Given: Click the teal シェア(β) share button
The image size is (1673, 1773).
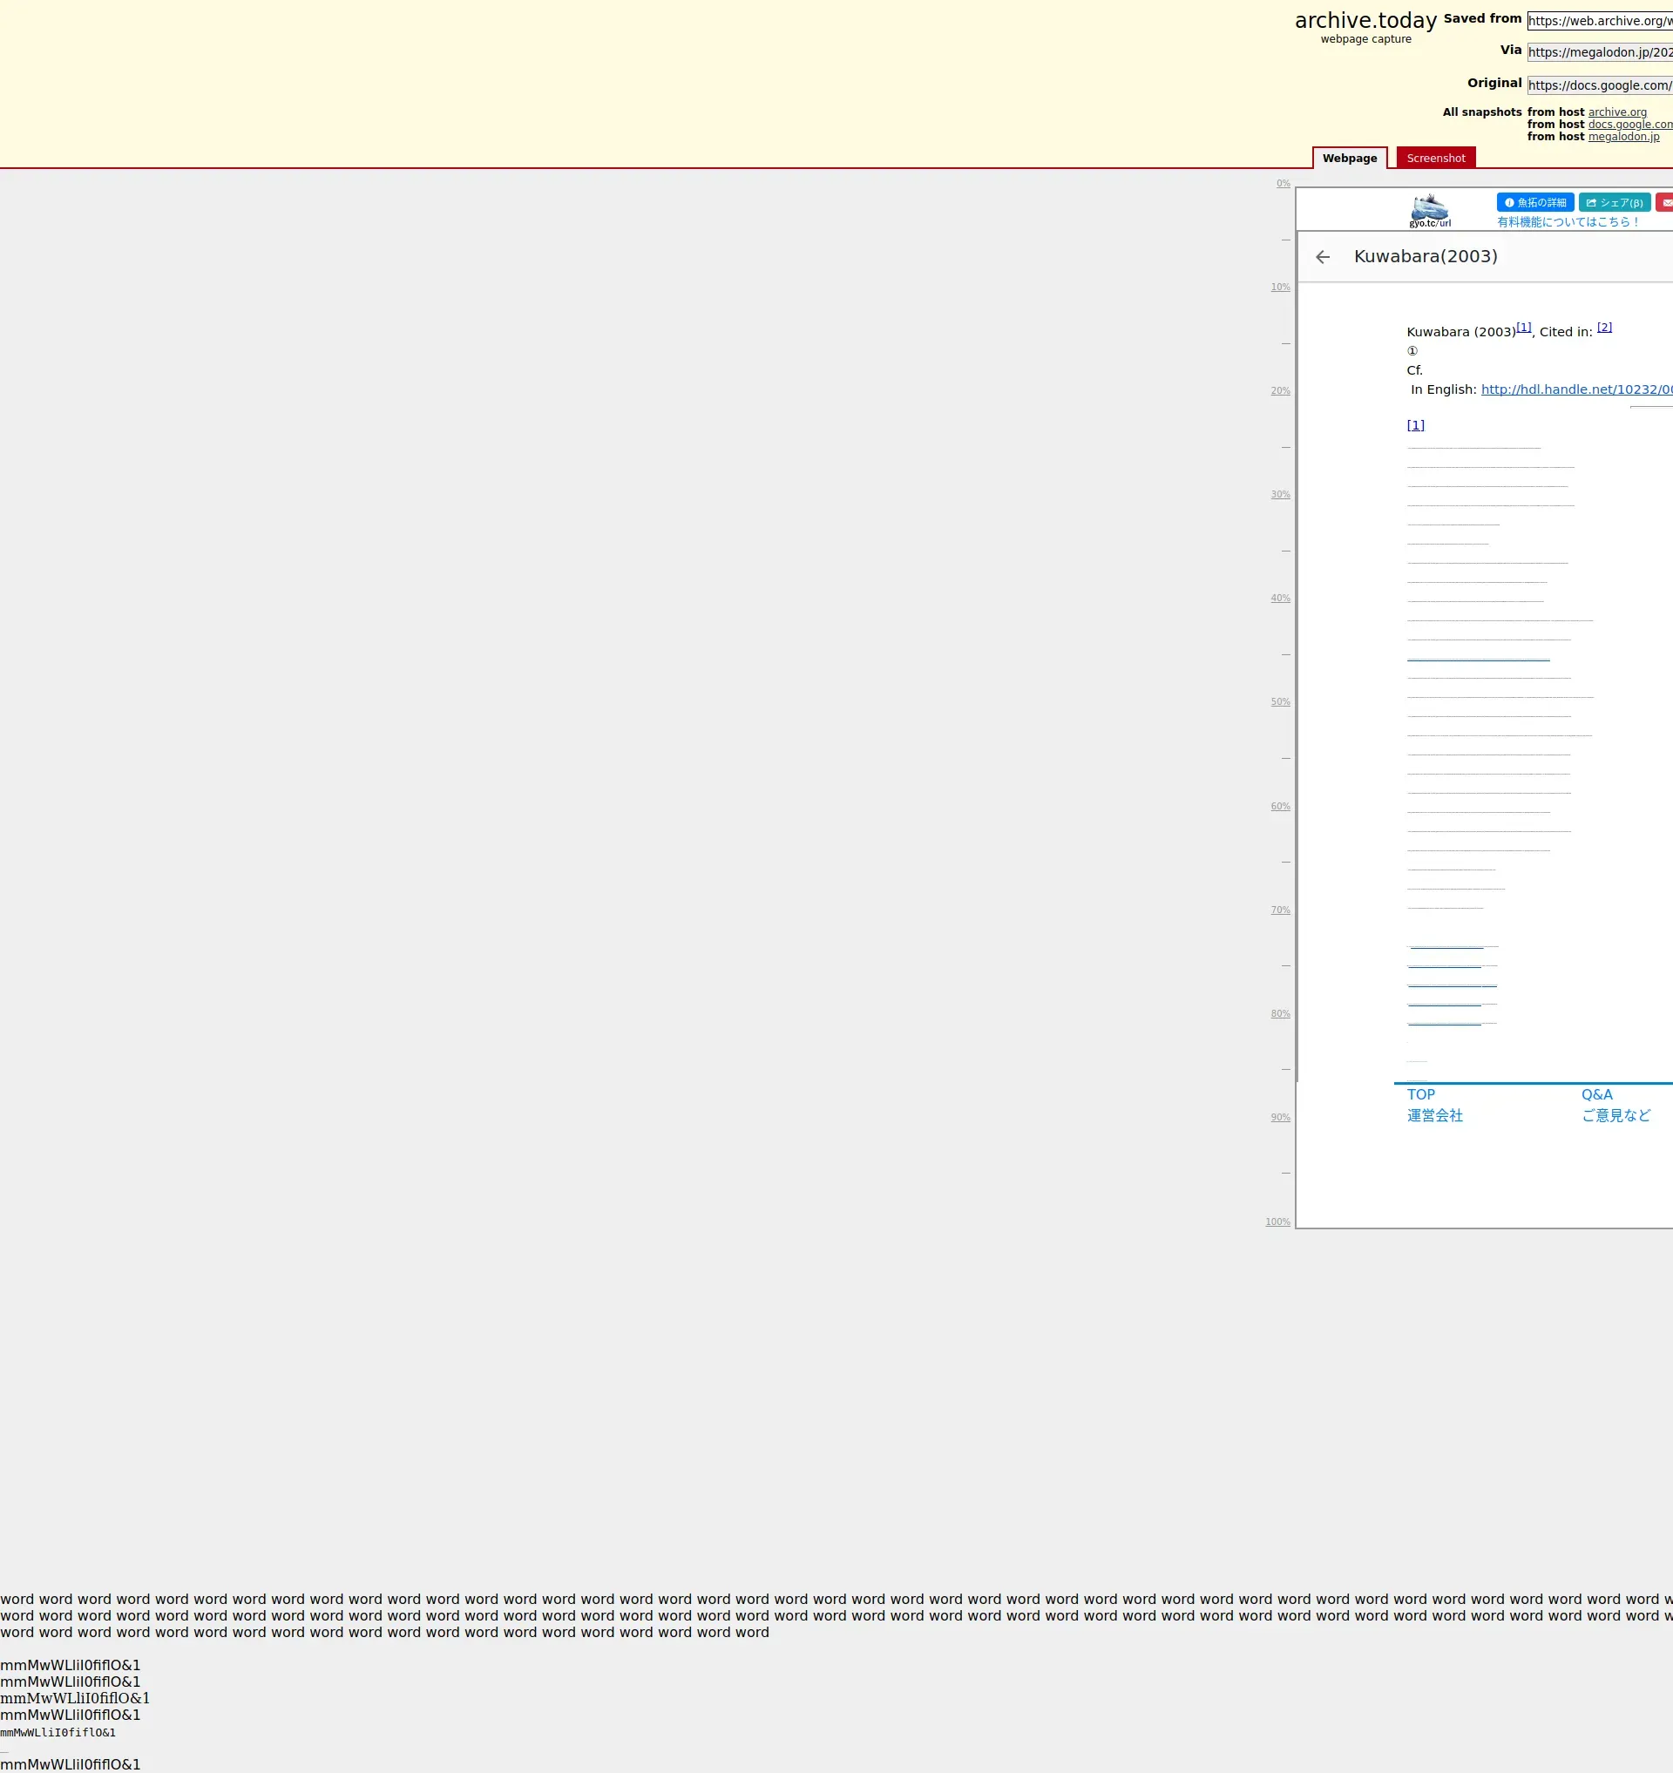Looking at the screenshot, I should click(1614, 202).
